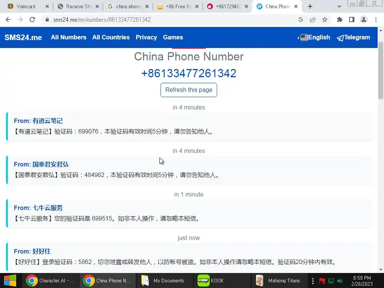Toggle the browser side panel icon
Image resolution: width=384 pixels, height=288 pixels.
[352, 19]
